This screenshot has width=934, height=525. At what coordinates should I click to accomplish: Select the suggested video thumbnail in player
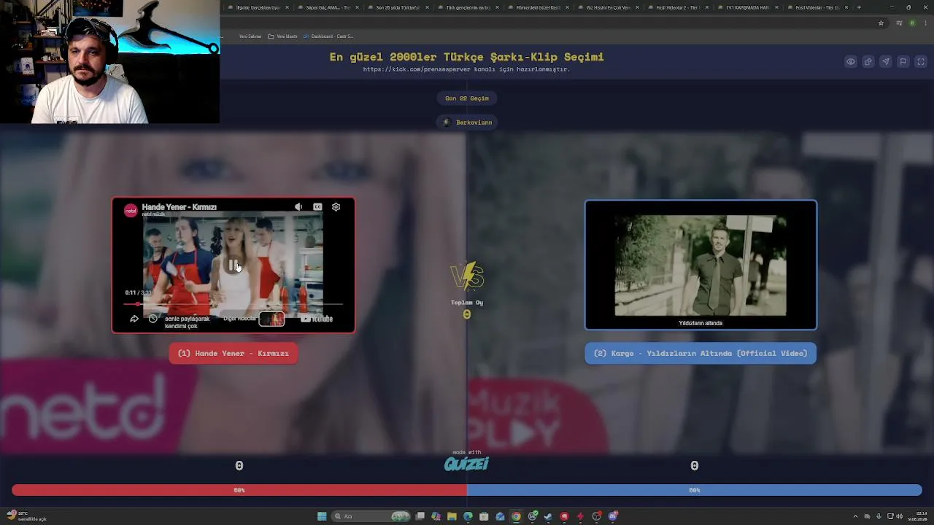(x=271, y=319)
